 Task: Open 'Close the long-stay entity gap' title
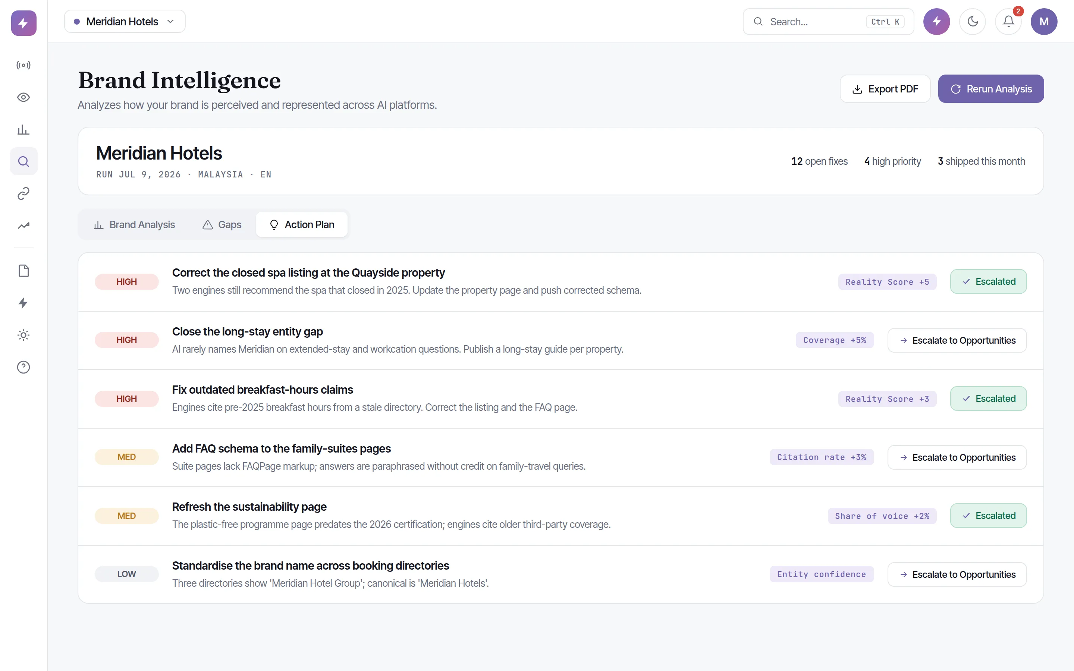click(248, 331)
